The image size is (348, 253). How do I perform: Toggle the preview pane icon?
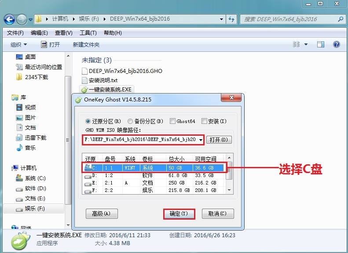(x=321, y=44)
